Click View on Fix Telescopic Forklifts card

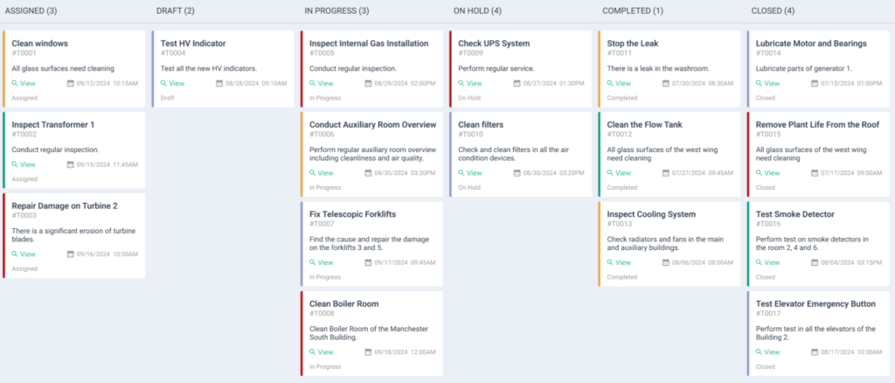tap(322, 262)
